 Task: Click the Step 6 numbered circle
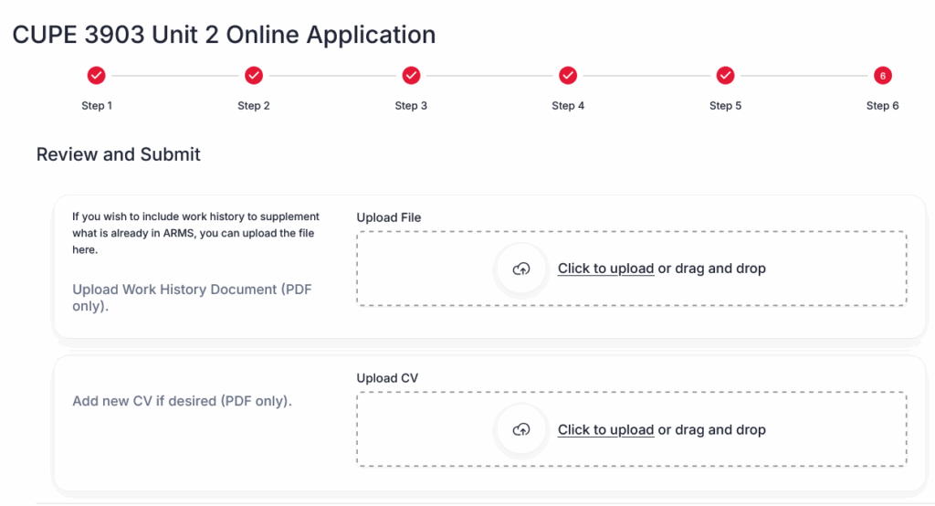(x=883, y=76)
